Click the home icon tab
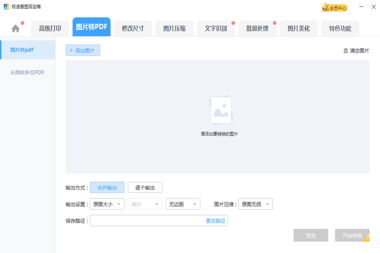 pyautogui.click(x=16, y=28)
